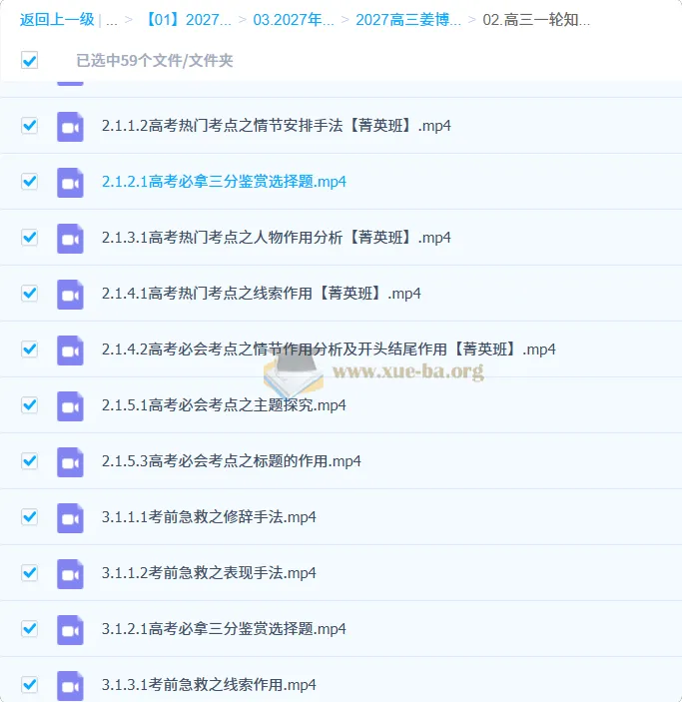
Task: Click video icon for 3.1.1.2考前急救之表现手法
Action: tap(70, 574)
